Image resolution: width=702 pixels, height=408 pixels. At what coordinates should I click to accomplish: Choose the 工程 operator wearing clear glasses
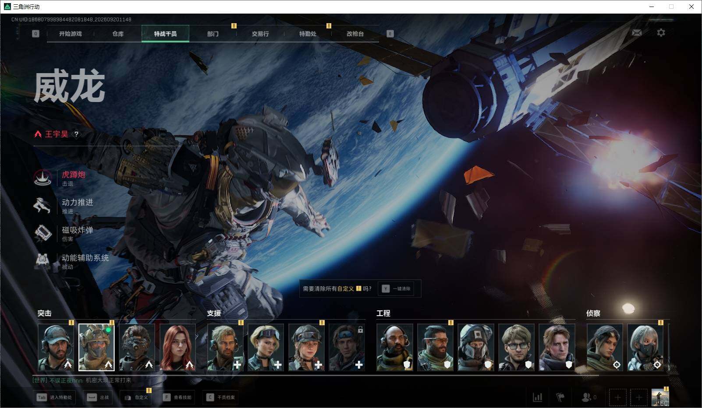517,347
